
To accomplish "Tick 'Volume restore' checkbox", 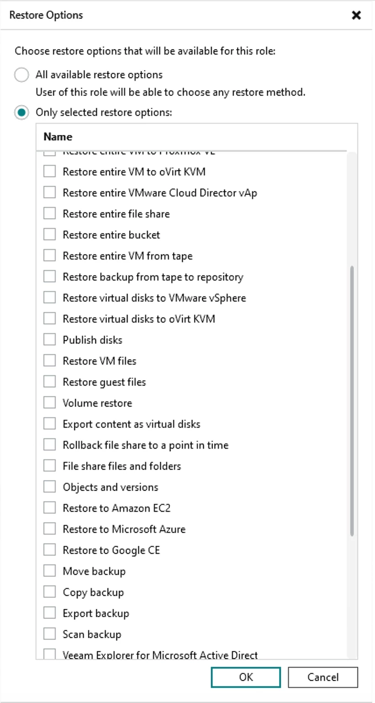I will click(x=49, y=403).
